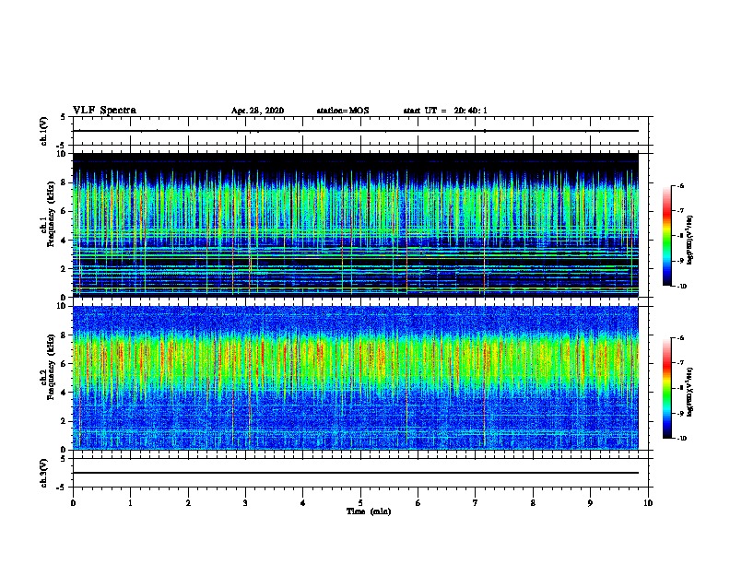This screenshot has width=730, height=564.
Task: Click the "station=MOS" header label
Action: pos(343,111)
